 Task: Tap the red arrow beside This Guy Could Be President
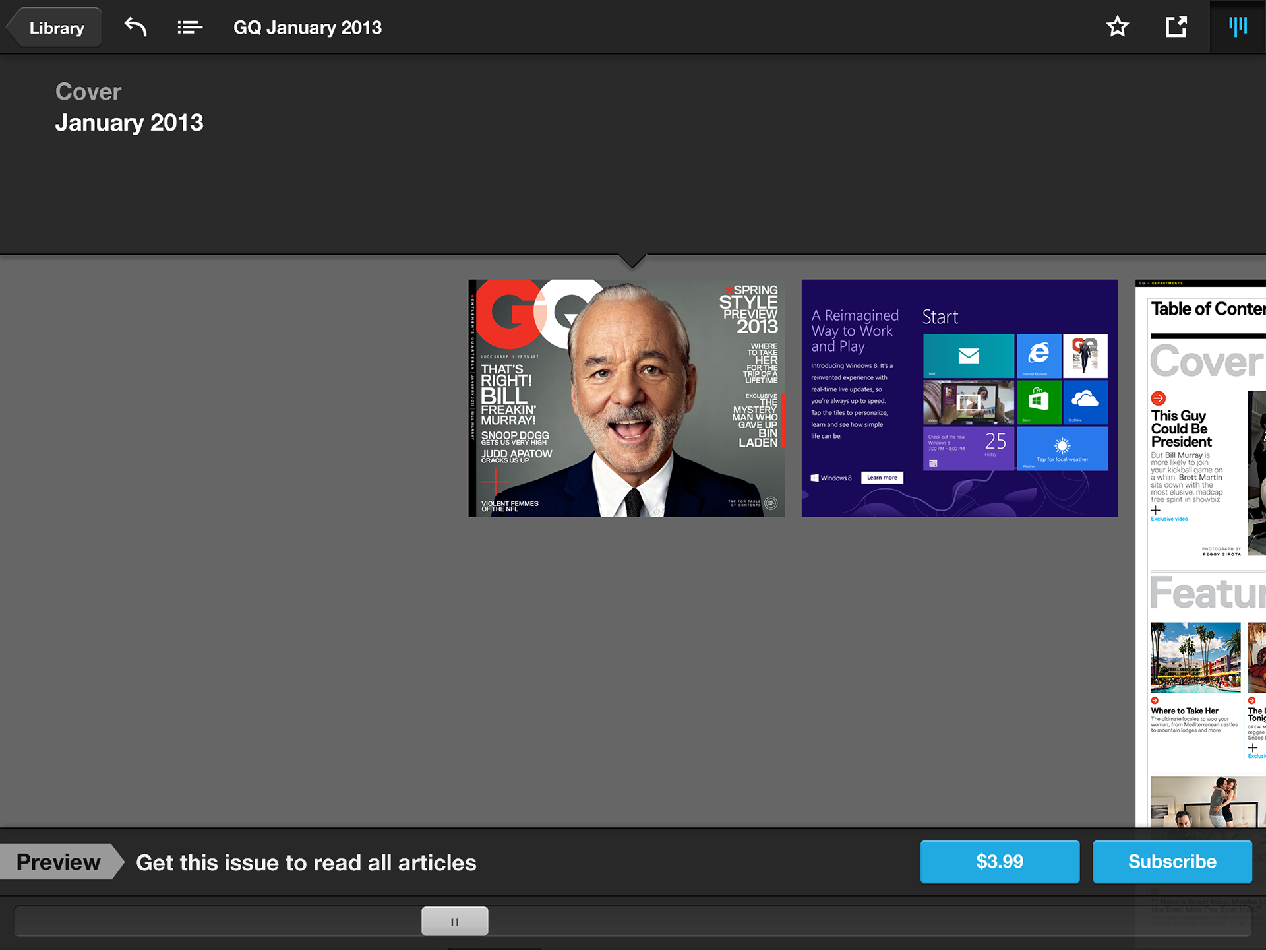click(1159, 398)
